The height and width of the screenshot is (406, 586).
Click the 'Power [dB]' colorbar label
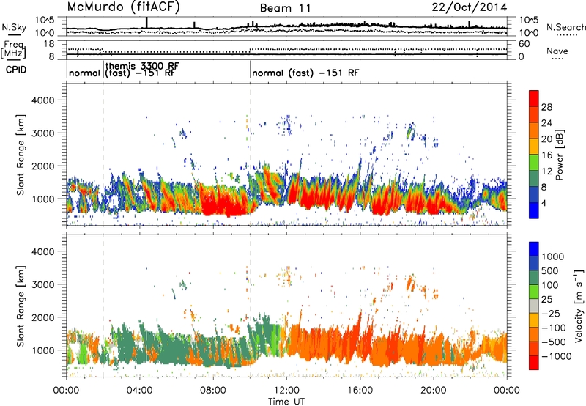coord(559,155)
